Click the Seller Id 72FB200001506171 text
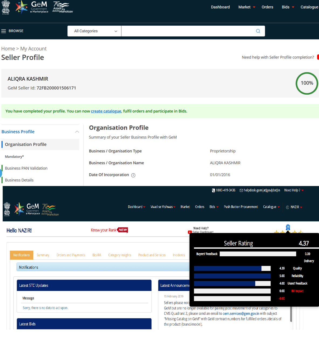319x351 pixels. pos(56,88)
